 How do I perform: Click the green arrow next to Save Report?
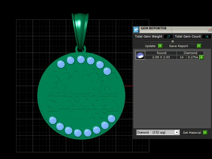tap(199, 46)
